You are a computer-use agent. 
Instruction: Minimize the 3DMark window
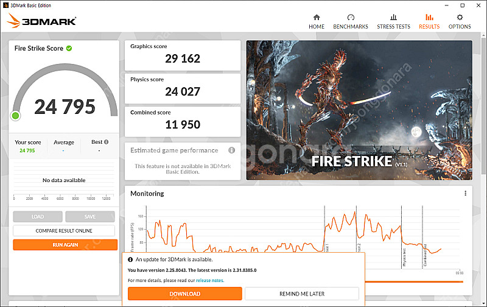(x=447, y=5)
